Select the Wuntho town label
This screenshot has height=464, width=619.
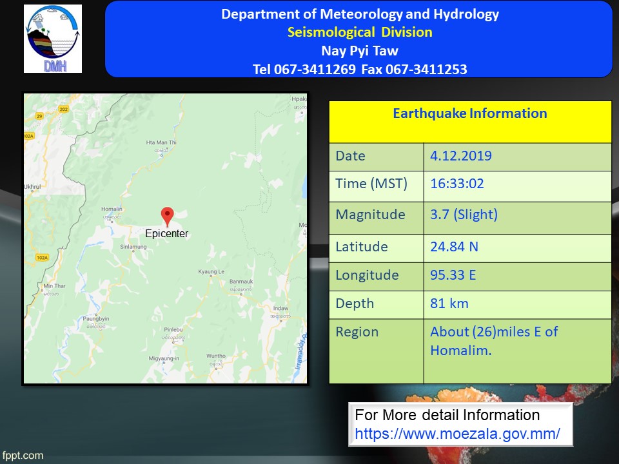pyautogui.click(x=216, y=356)
